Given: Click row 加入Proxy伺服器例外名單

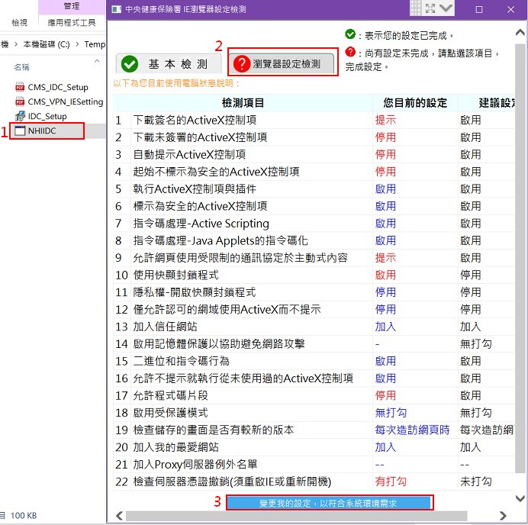Looking at the screenshot, I should pos(314,465).
